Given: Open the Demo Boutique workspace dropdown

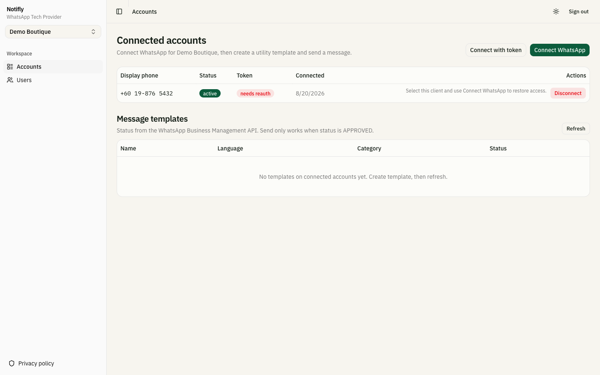Looking at the screenshot, I should 53,32.
